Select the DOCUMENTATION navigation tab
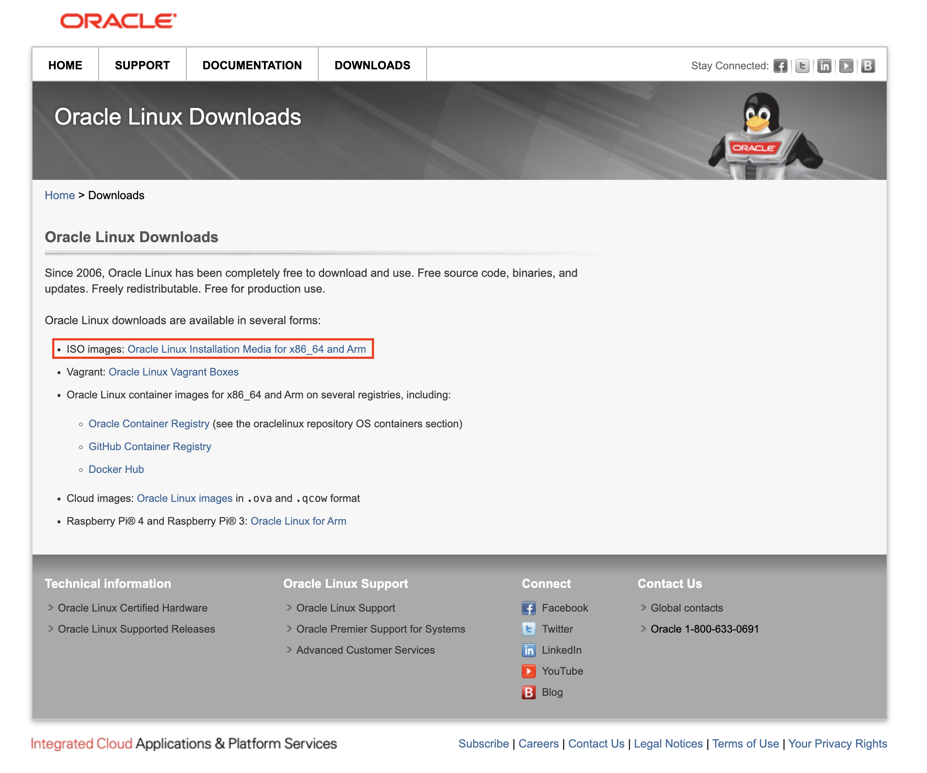The height and width of the screenshot is (773, 927). tap(252, 65)
